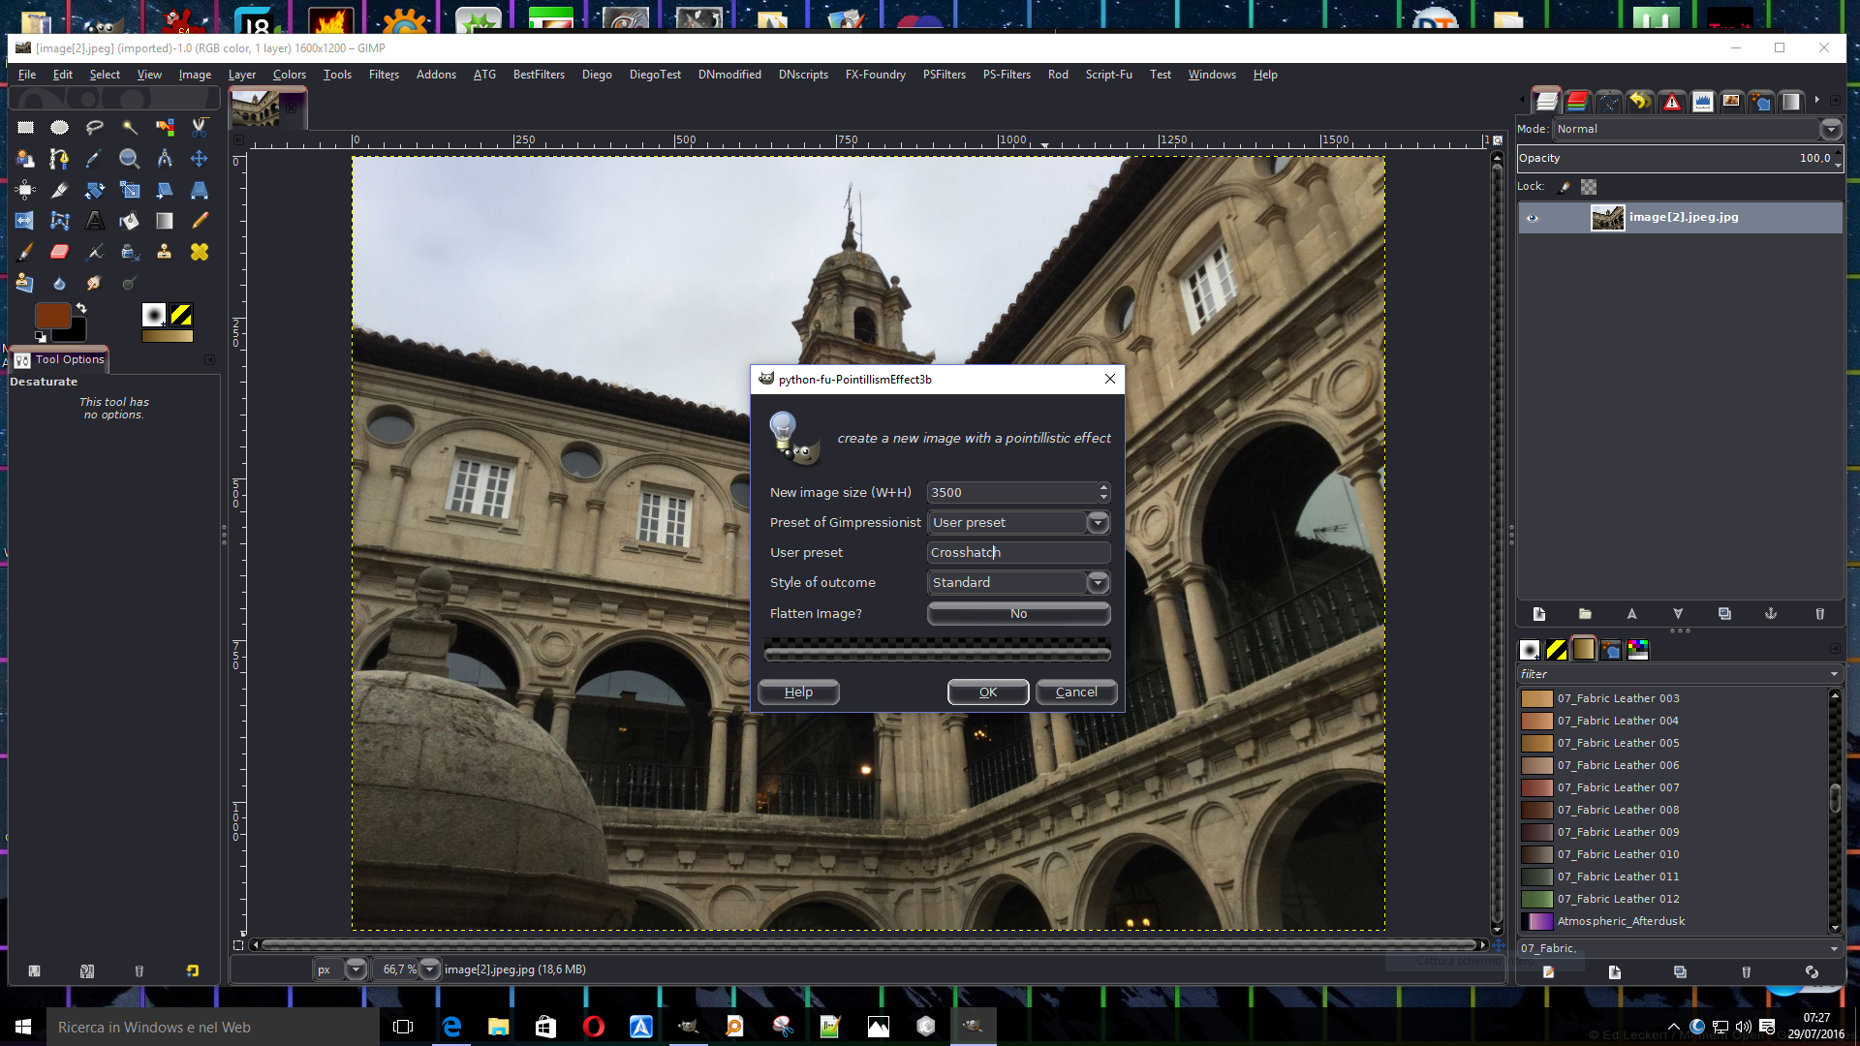Image resolution: width=1860 pixels, height=1046 pixels.
Task: Switch to the Channels tab
Action: pos(1577,101)
